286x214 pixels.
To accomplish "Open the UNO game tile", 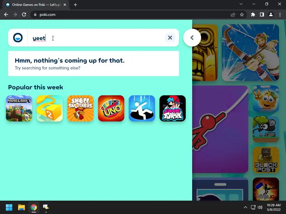I will pyautogui.click(x=111, y=108).
